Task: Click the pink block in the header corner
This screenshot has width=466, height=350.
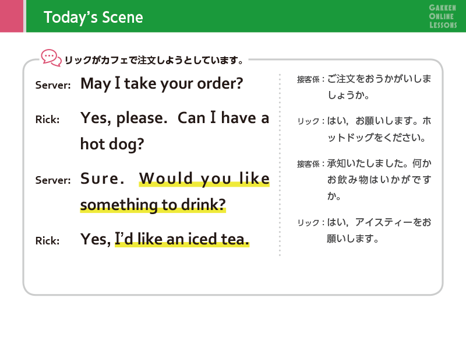Action: [x=11, y=16]
